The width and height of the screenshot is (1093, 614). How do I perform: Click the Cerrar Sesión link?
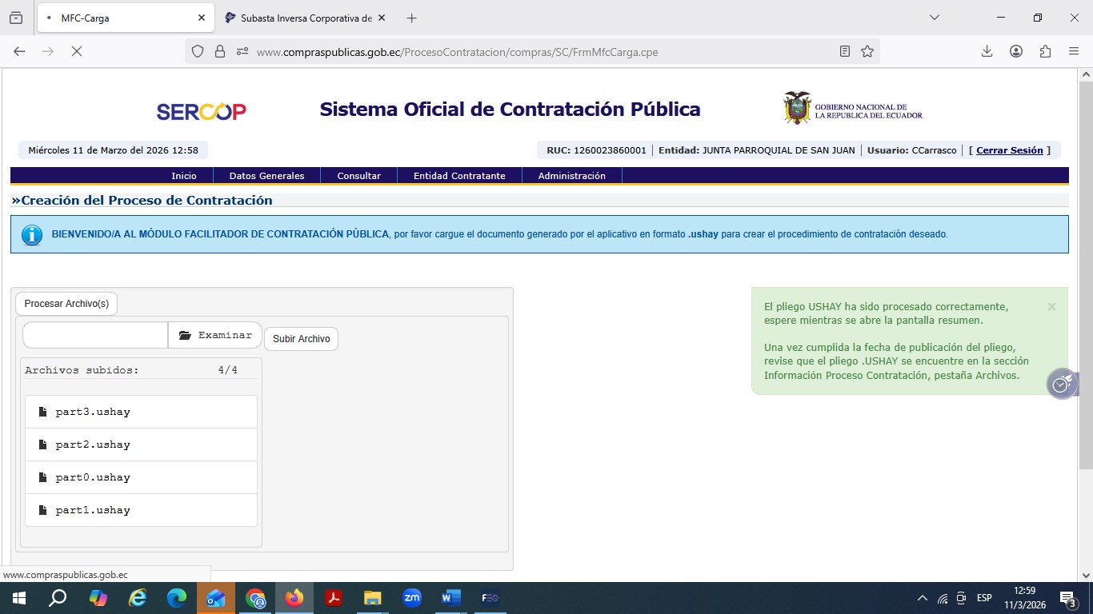coord(1009,150)
